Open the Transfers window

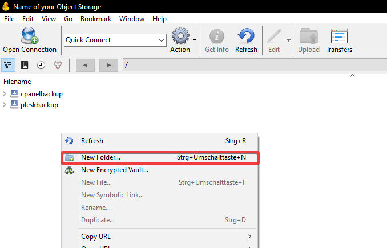(x=339, y=36)
